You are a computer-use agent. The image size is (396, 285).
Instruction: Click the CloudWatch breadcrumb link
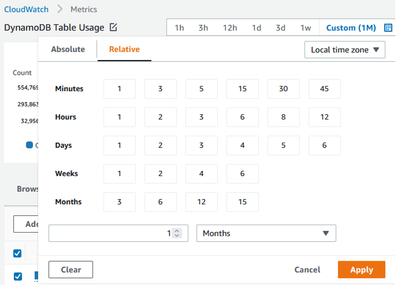[x=26, y=9]
